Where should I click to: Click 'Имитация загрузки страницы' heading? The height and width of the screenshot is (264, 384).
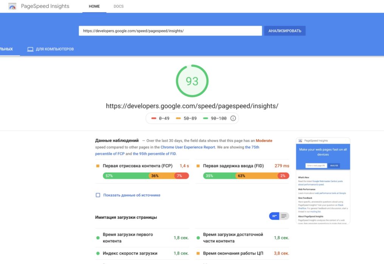pos(126,217)
